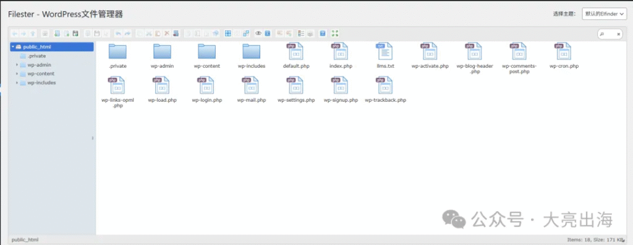Image resolution: width=633 pixels, height=245 pixels.
Task: Select wp-content in the sidebar tree
Action: (41, 73)
